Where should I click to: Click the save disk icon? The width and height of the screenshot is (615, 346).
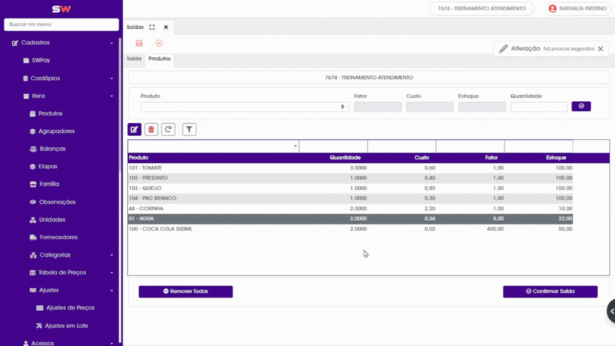point(139,43)
